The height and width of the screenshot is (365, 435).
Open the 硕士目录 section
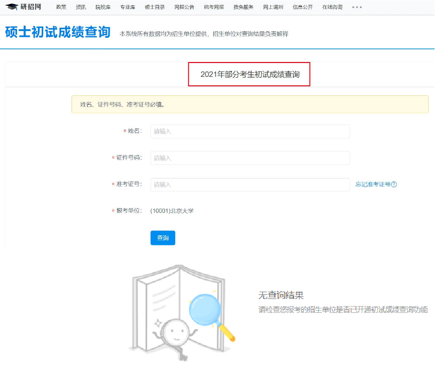(x=154, y=7)
